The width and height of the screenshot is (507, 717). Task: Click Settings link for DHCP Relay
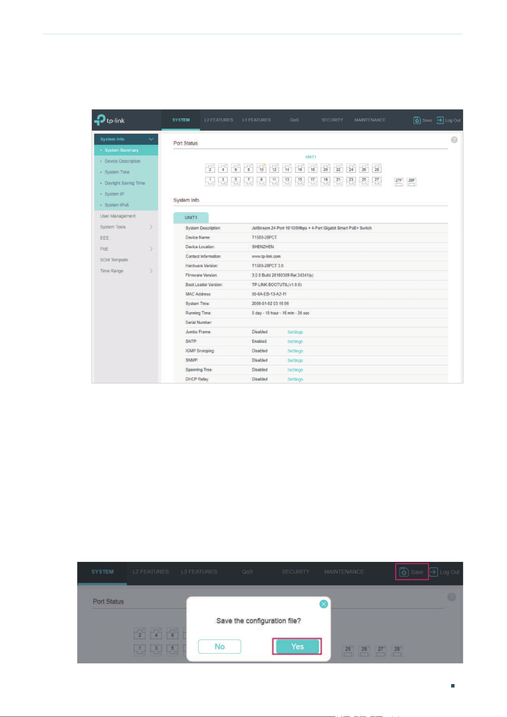point(295,379)
